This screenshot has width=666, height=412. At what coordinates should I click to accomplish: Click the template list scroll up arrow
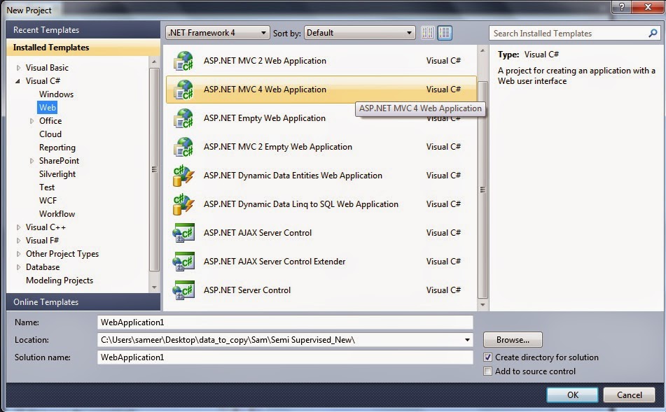pyautogui.click(x=483, y=50)
